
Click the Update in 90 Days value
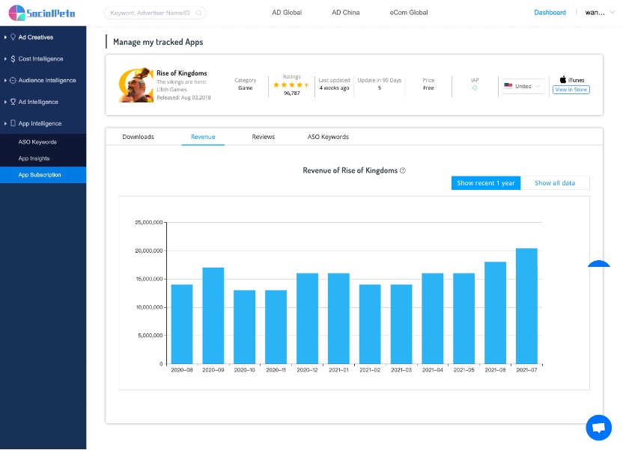click(380, 88)
